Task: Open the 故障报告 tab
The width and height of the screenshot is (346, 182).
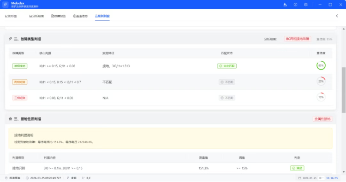Action: 59,16
